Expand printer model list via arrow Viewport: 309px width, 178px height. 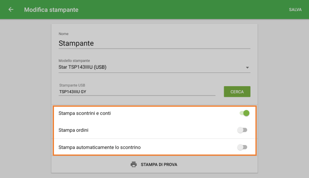tap(247, 68)
